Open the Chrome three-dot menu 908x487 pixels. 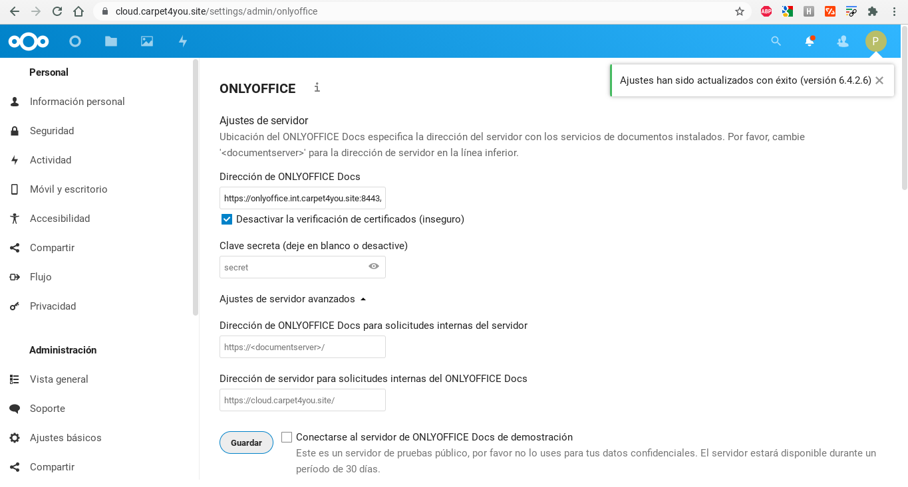coord(895,11)
